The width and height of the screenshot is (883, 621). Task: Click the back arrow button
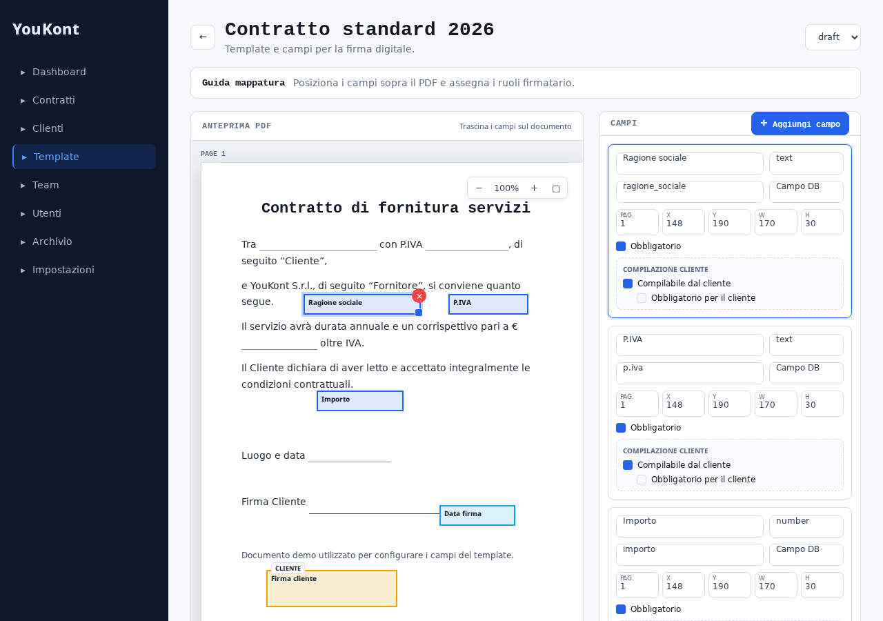[x=203, y=37]
